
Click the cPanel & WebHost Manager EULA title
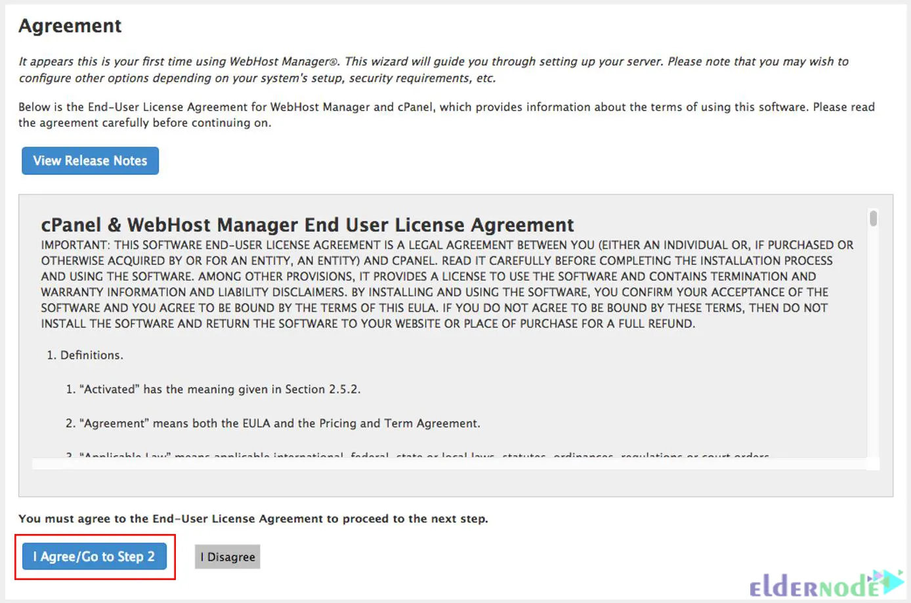click(307, 225)
